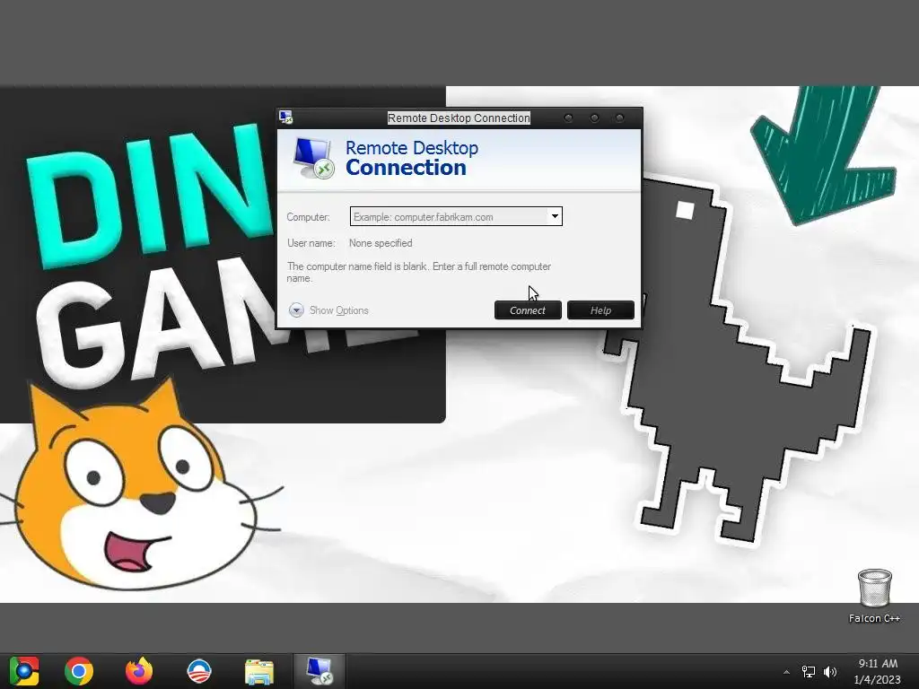The height and width of the screenshot is (689, 919).
Task: Open the blue circular app on taskbar
Action: pos(198,671)
